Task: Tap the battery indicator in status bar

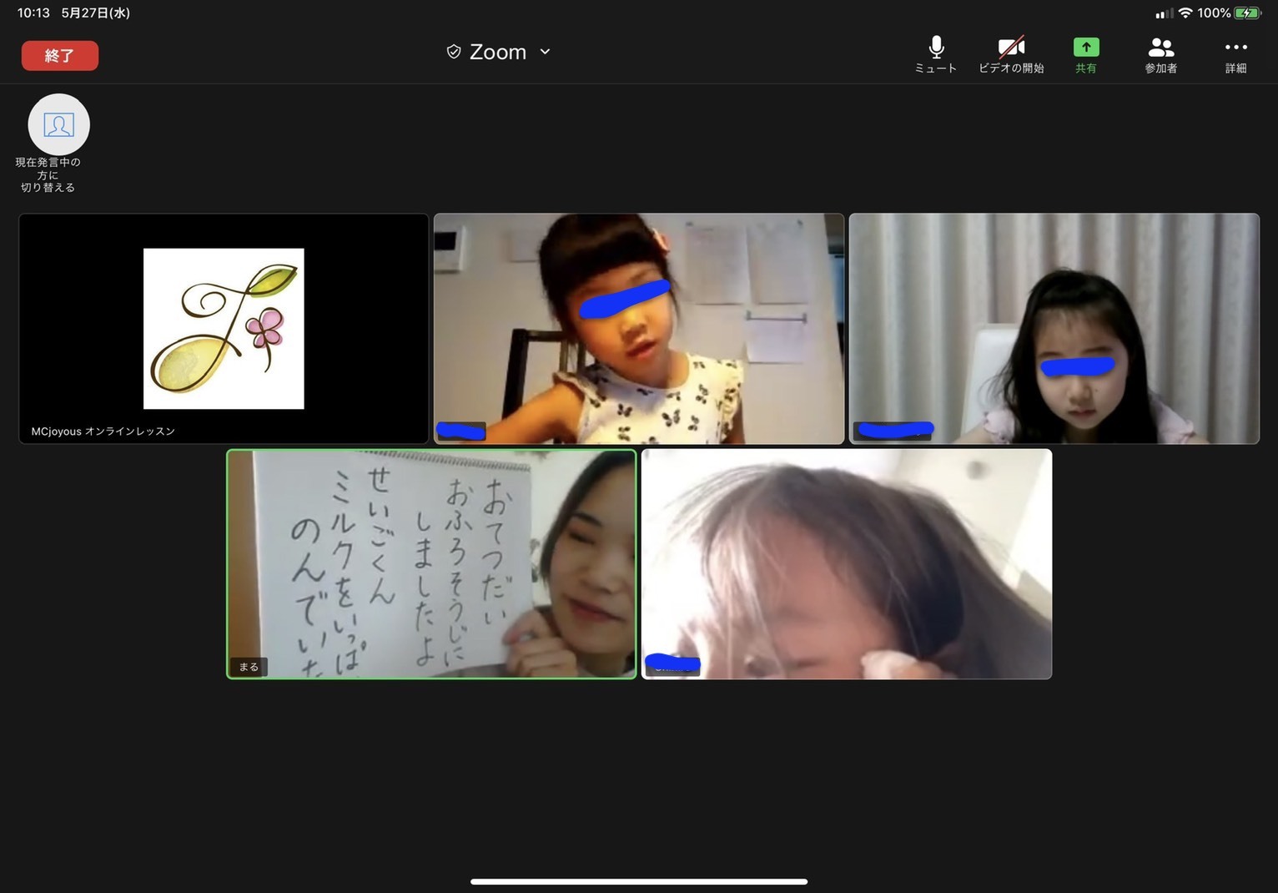Action: click(x=1247, y=13)
